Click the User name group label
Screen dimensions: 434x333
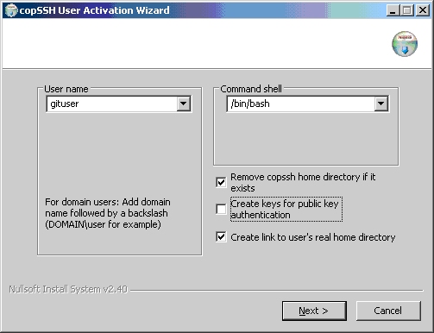(66, 89)
